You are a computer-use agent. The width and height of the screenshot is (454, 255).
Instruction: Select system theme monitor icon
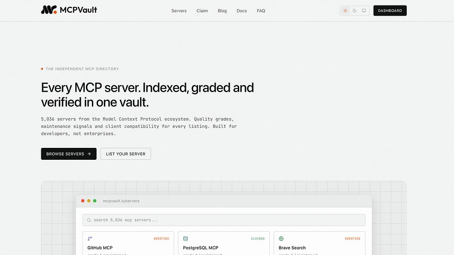pos(364,11)
